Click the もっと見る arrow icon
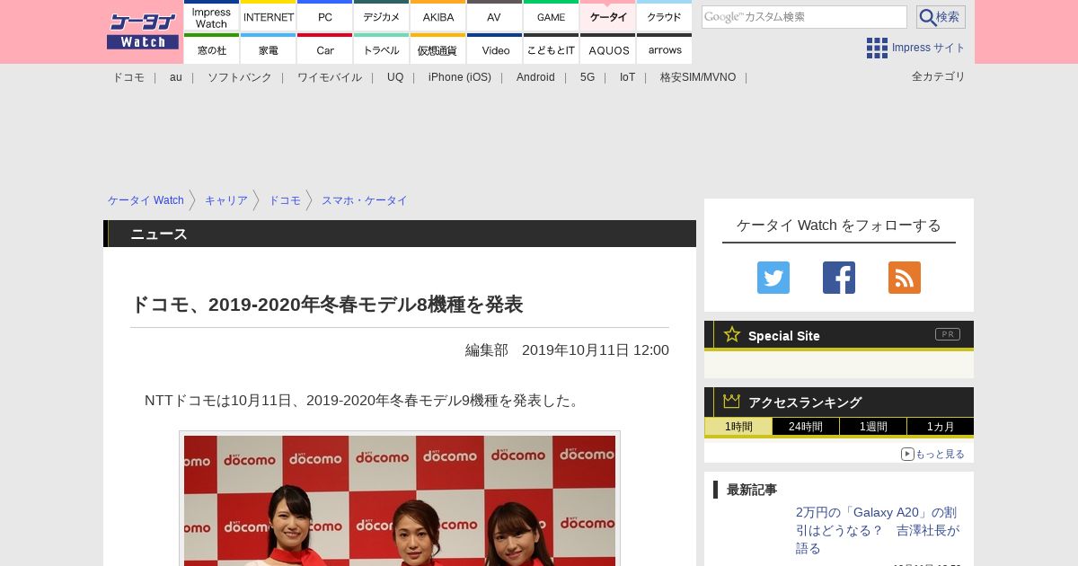 pyautogui.click(x=907, y=454)
